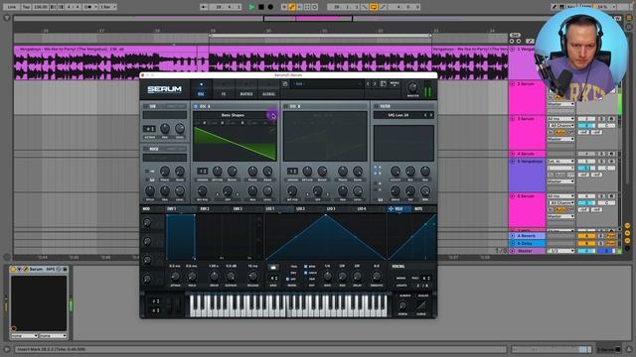636x357 pixels.
Task: Enable OSC B power switch
Action: click(286, 106)
